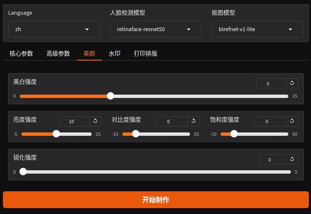Focus the 饱和度强度 number input field
311x214 pixels.
[x=270, y=122]
